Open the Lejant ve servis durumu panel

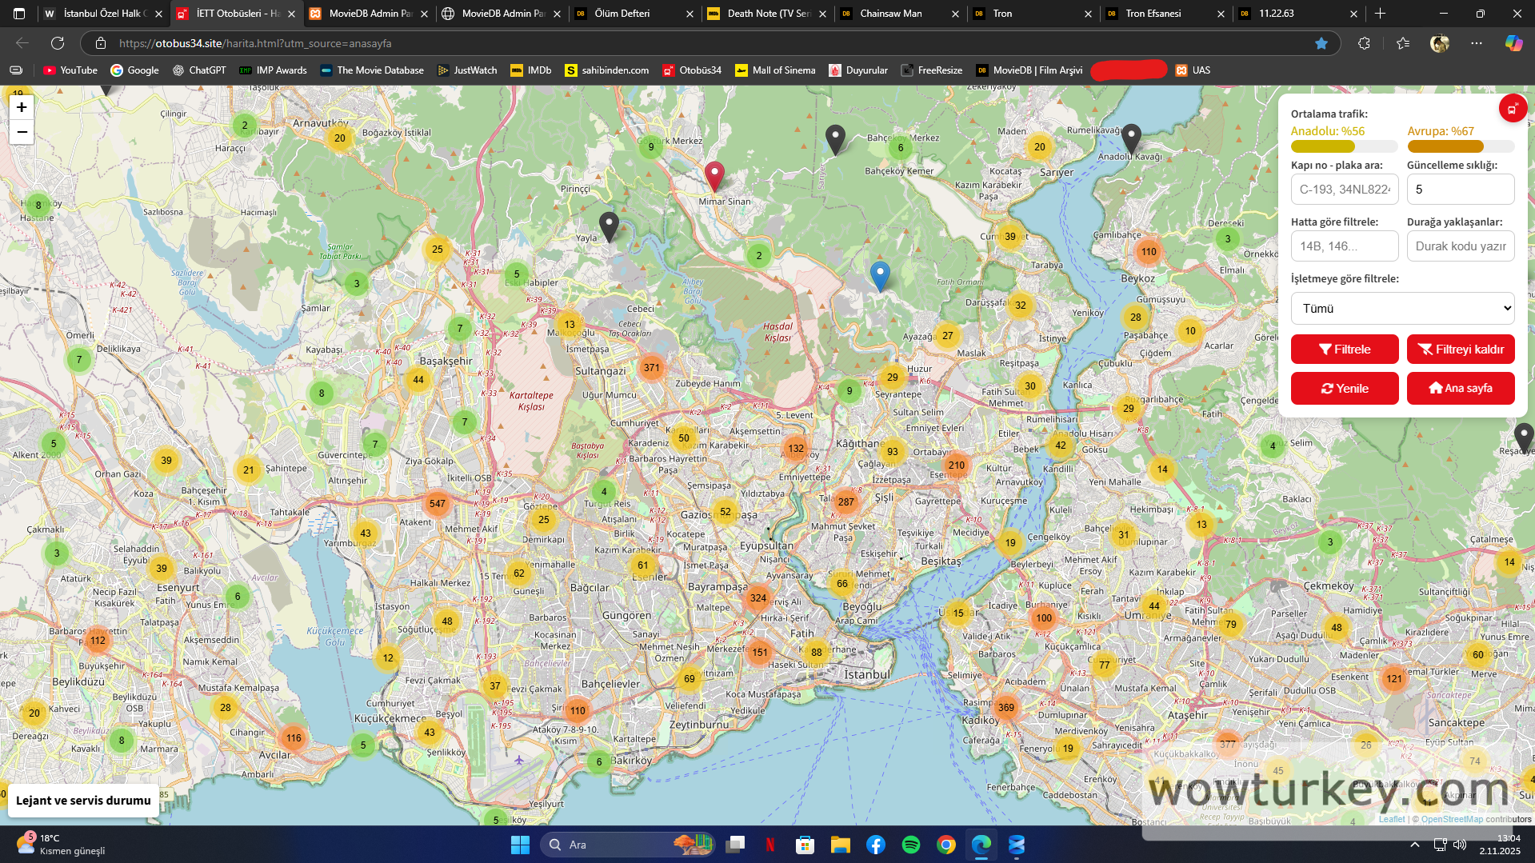coord(83,801)
